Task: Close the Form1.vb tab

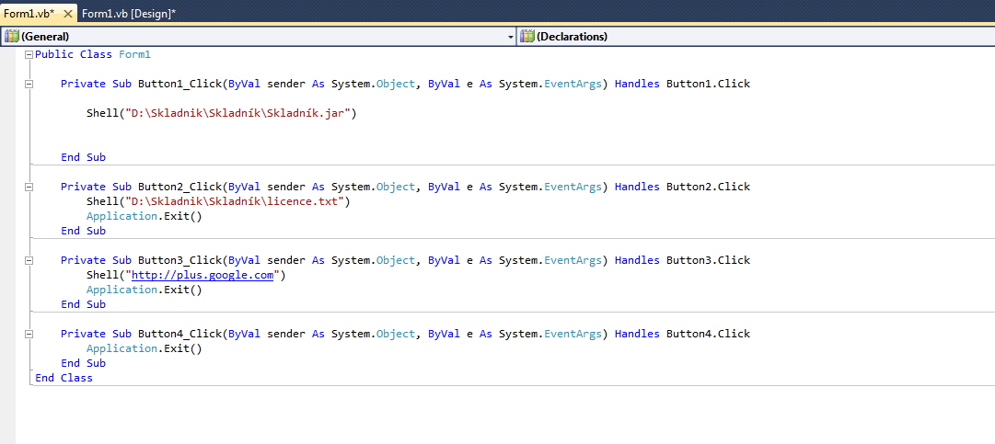Action: (68, 14)
